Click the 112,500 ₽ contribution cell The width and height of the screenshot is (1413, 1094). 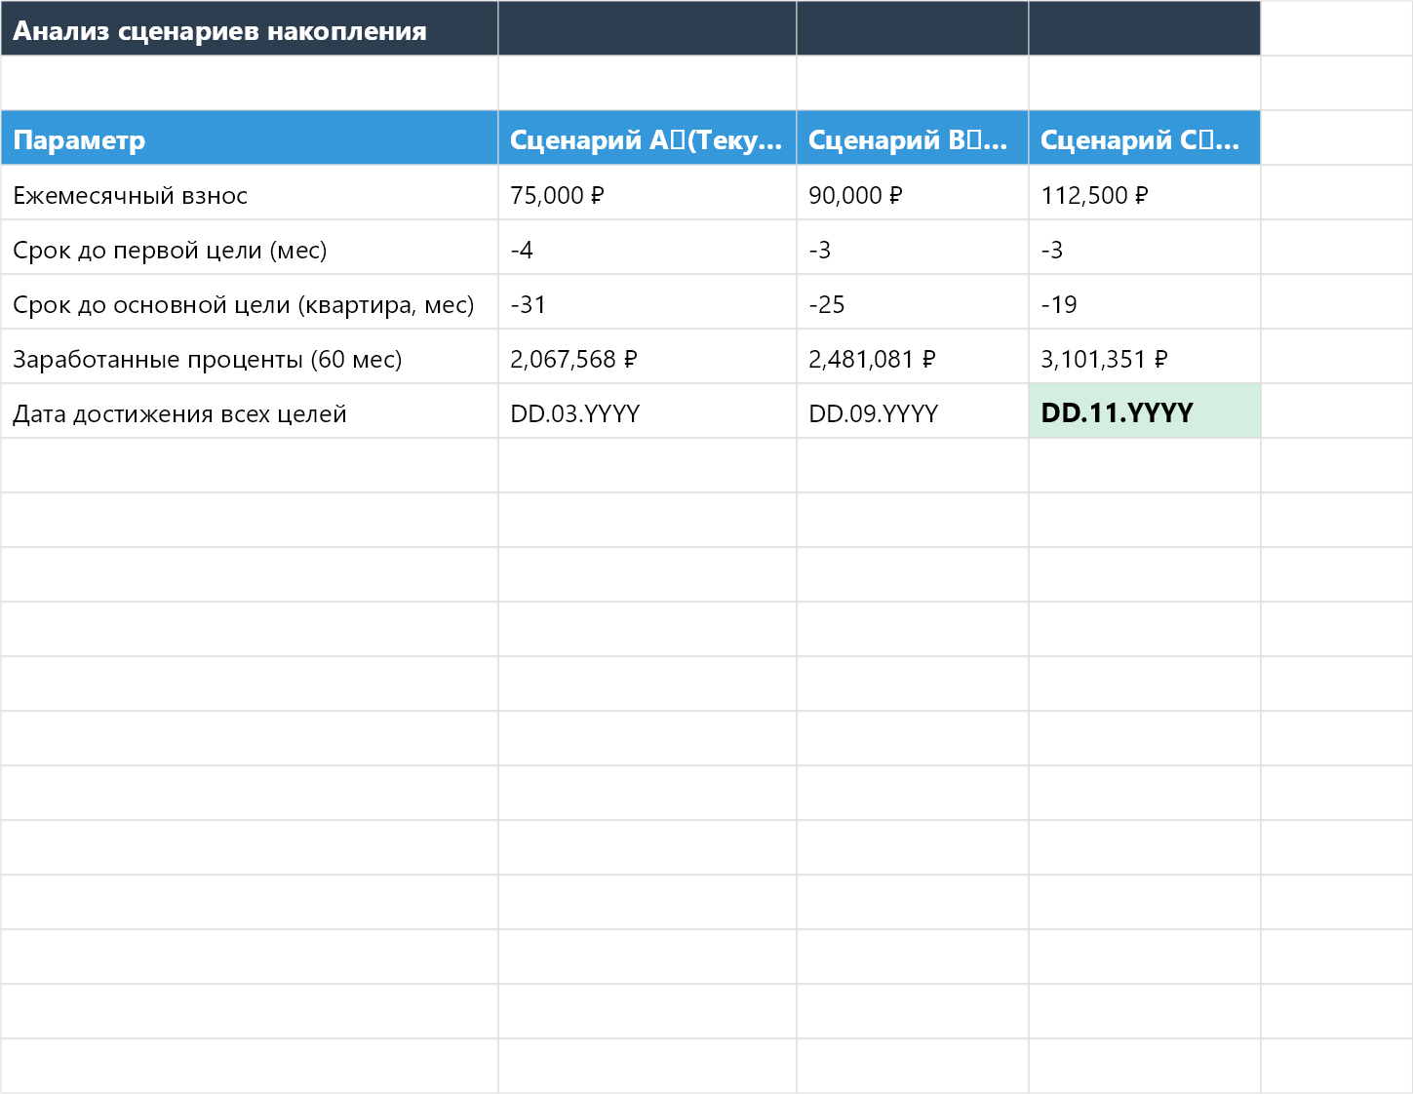(1144, 195)
